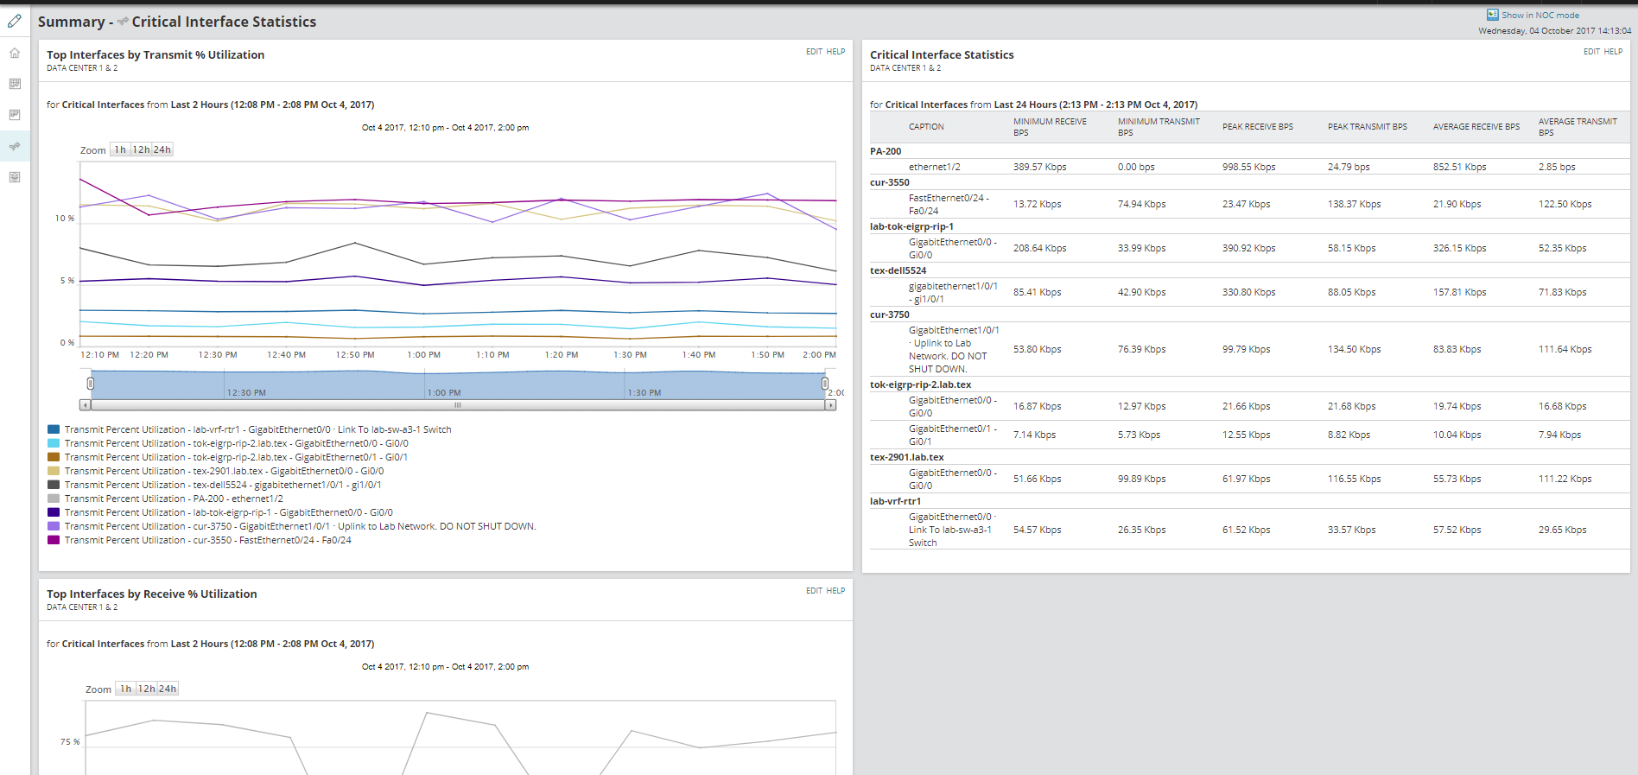Sort by MINIMUM RECEIVE BPS column header
The image size is (1638, 775).
pos(1050,127)
